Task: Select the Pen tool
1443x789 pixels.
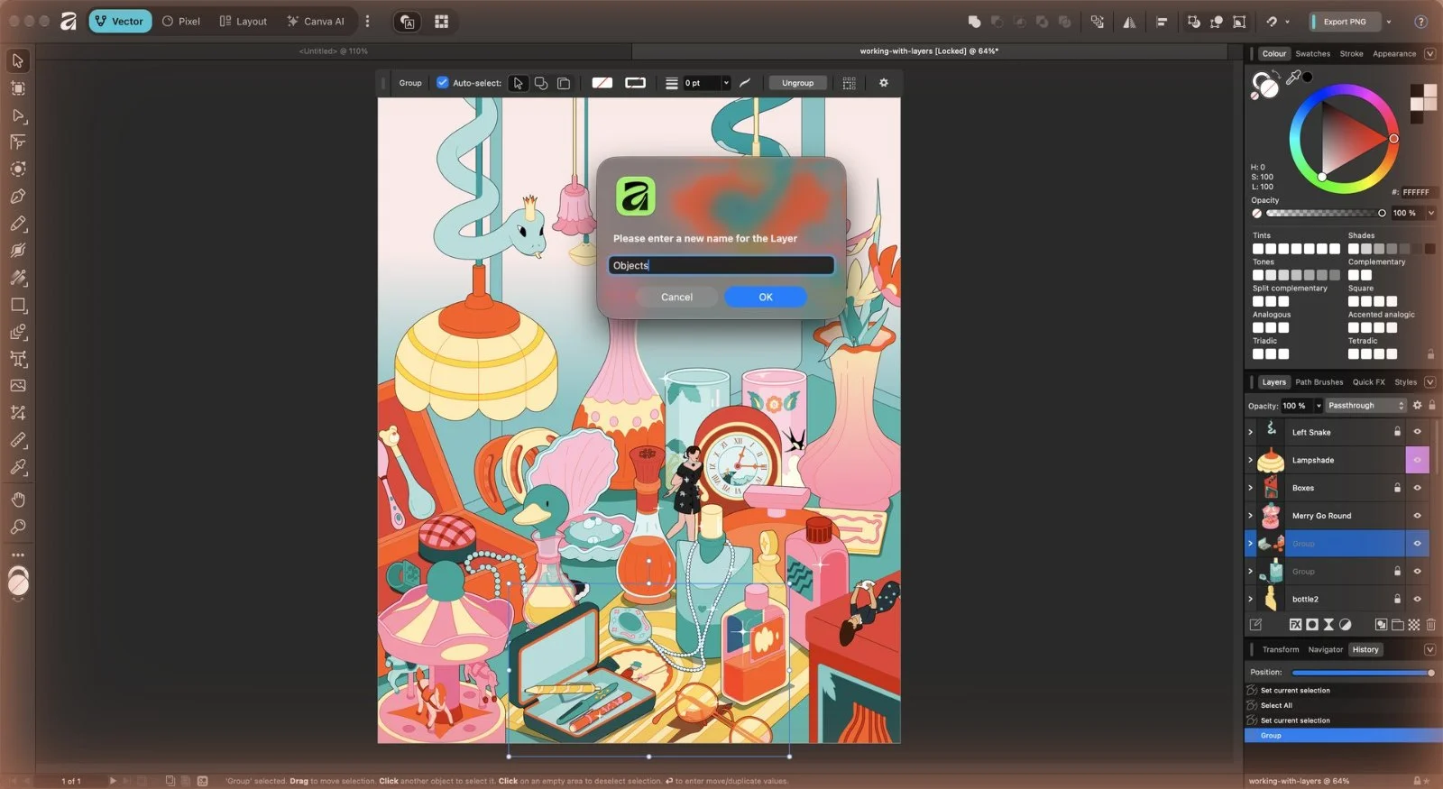Action: click(x=17, y=196)
